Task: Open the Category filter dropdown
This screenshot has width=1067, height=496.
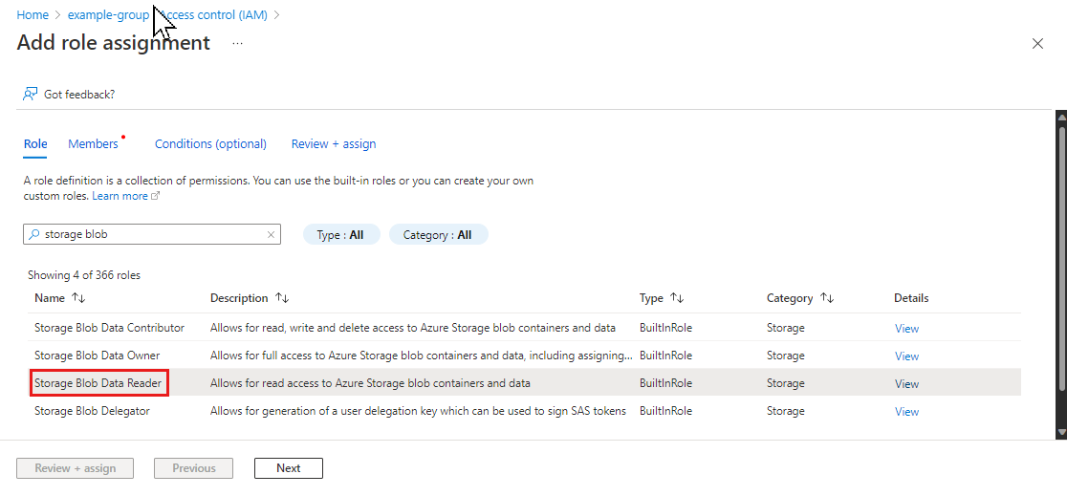Action: pyautogui.click(x=437, y=235)
